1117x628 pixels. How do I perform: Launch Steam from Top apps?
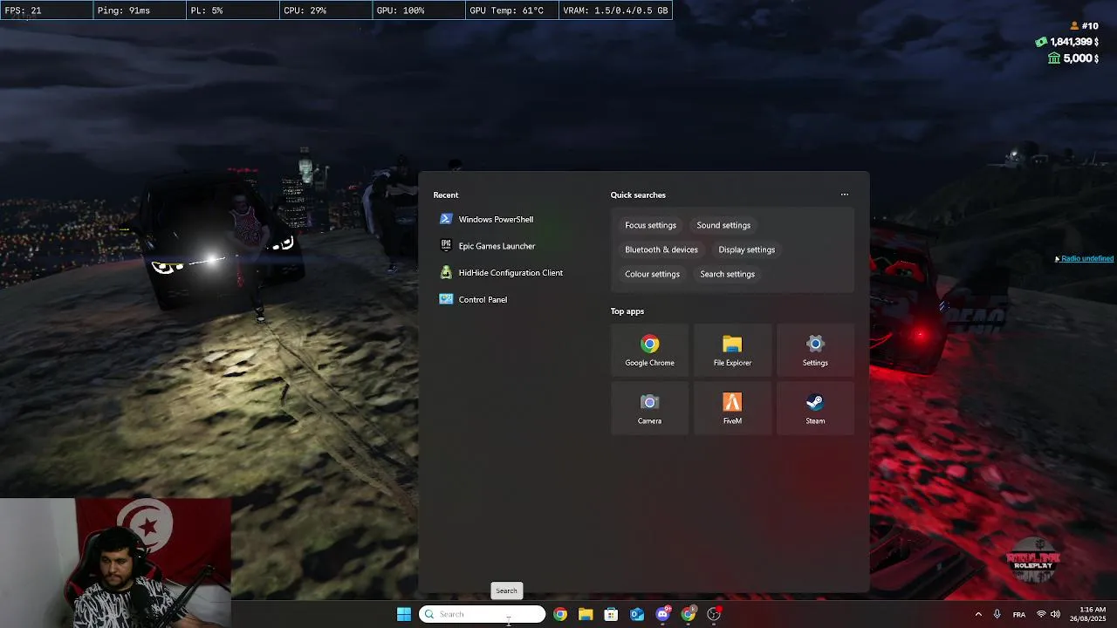tap(815, 409)
